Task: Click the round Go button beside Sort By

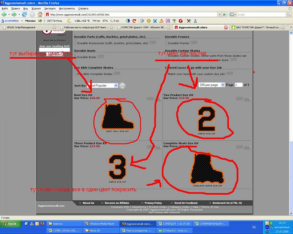Action: (x=122, y=86)
